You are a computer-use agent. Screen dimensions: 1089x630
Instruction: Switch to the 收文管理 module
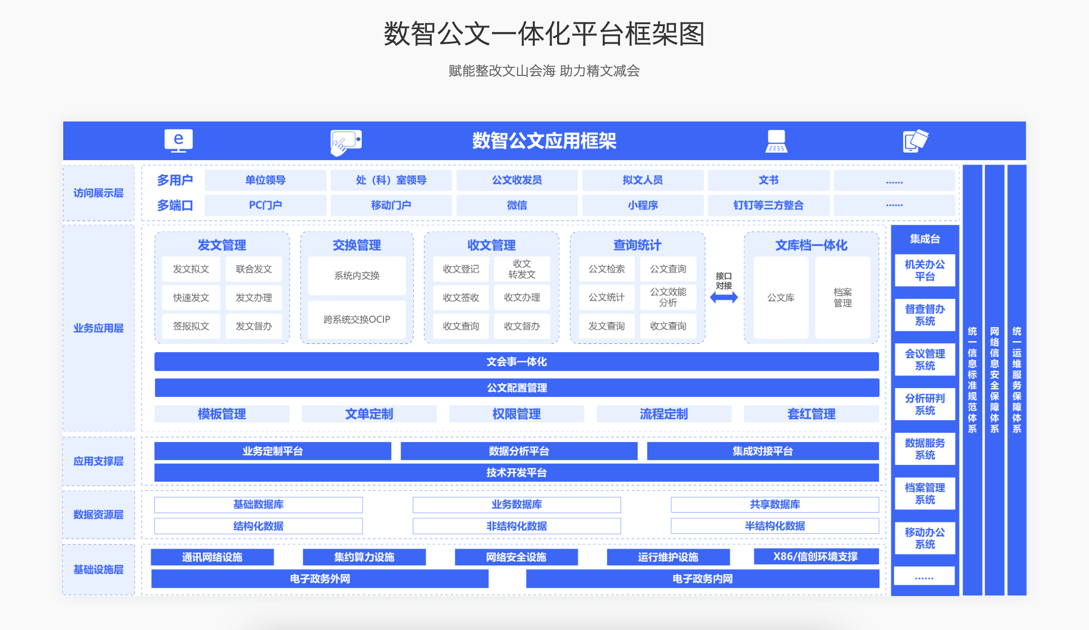click(x=491, y=244)
